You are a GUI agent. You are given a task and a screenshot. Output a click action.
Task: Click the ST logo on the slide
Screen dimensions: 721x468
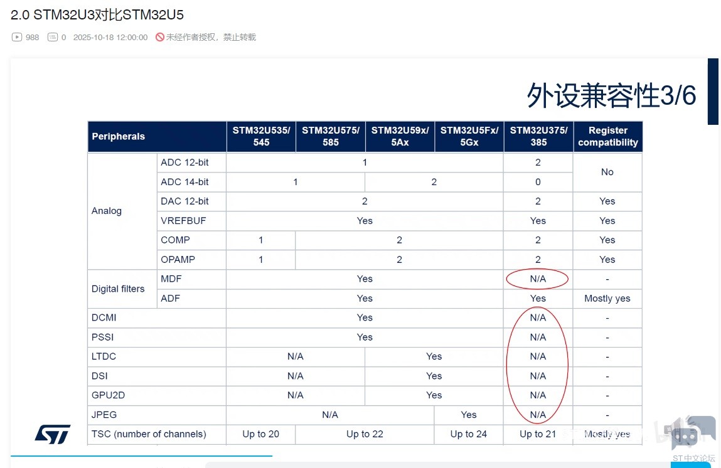coord(53,433)
